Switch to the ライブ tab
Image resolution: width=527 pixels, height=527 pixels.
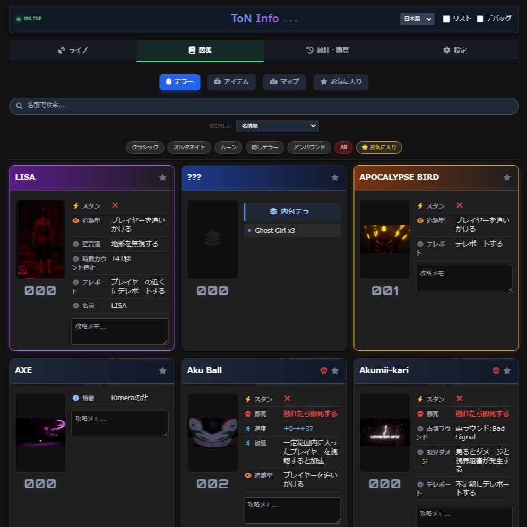click(73, 50)
